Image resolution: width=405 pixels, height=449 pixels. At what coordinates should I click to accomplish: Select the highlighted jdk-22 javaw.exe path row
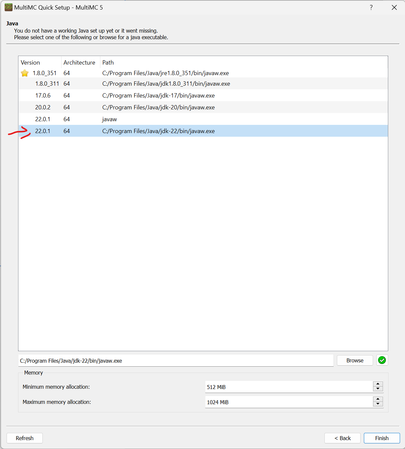(203, 131)
